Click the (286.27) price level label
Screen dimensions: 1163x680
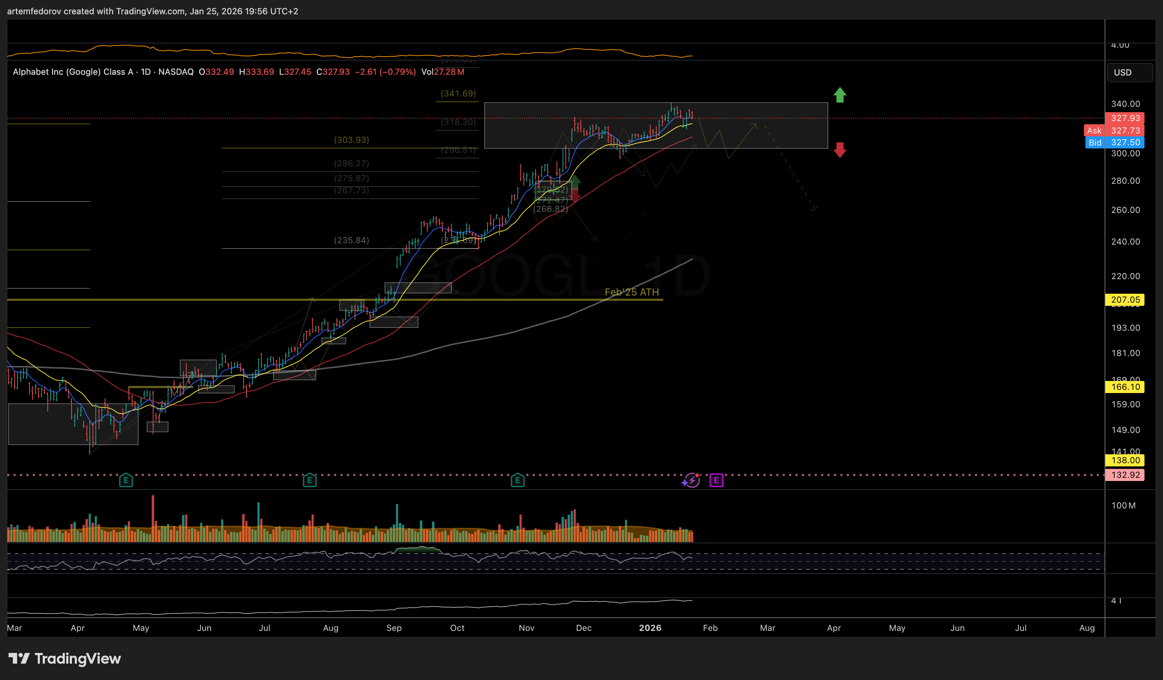click(x=352, y=163)
